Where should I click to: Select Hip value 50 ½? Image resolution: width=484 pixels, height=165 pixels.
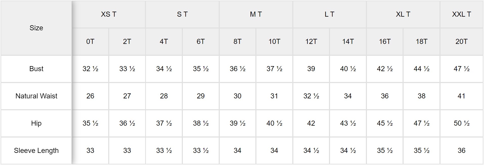point(461,123)
